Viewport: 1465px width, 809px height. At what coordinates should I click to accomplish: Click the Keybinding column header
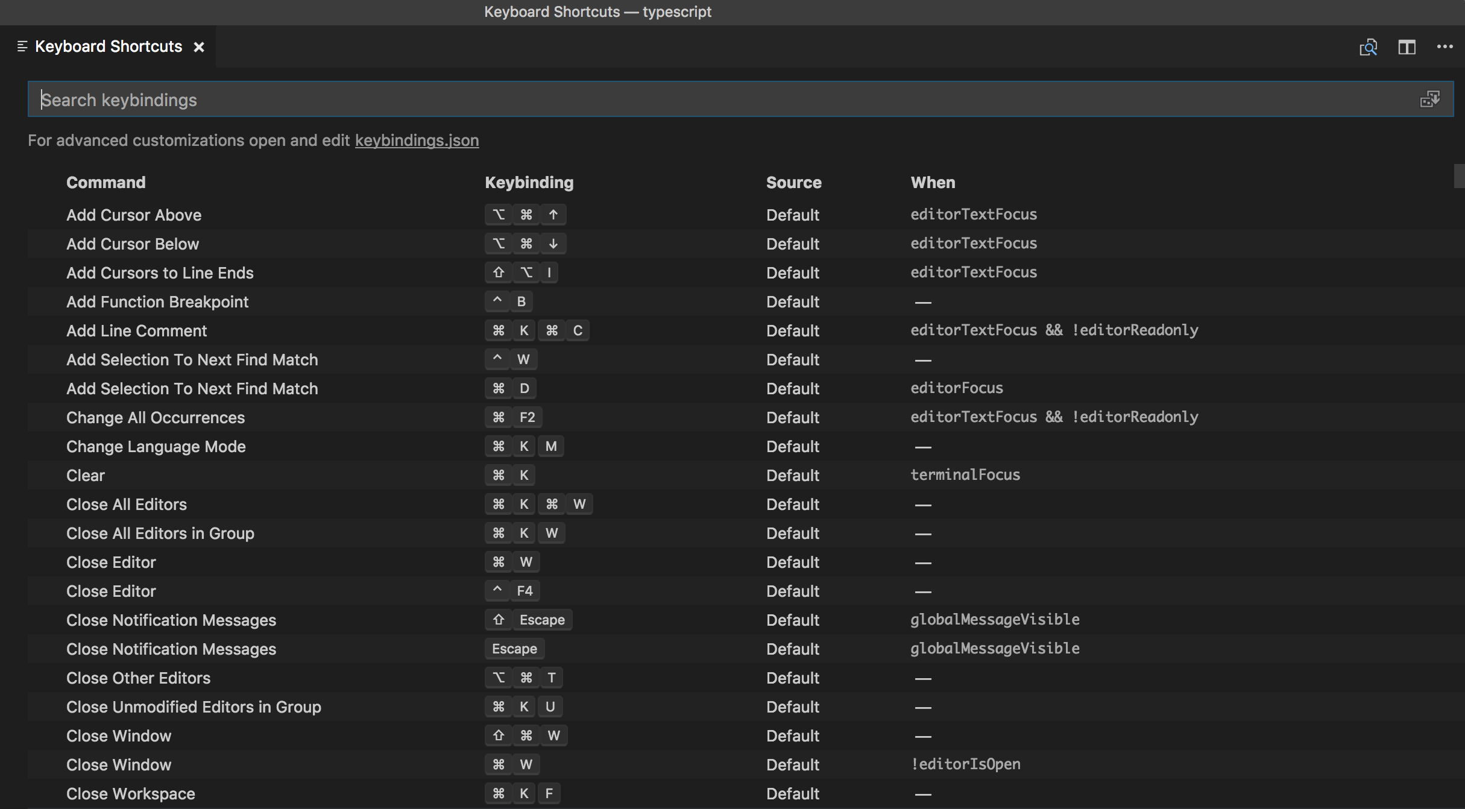[x=529, y=183]
